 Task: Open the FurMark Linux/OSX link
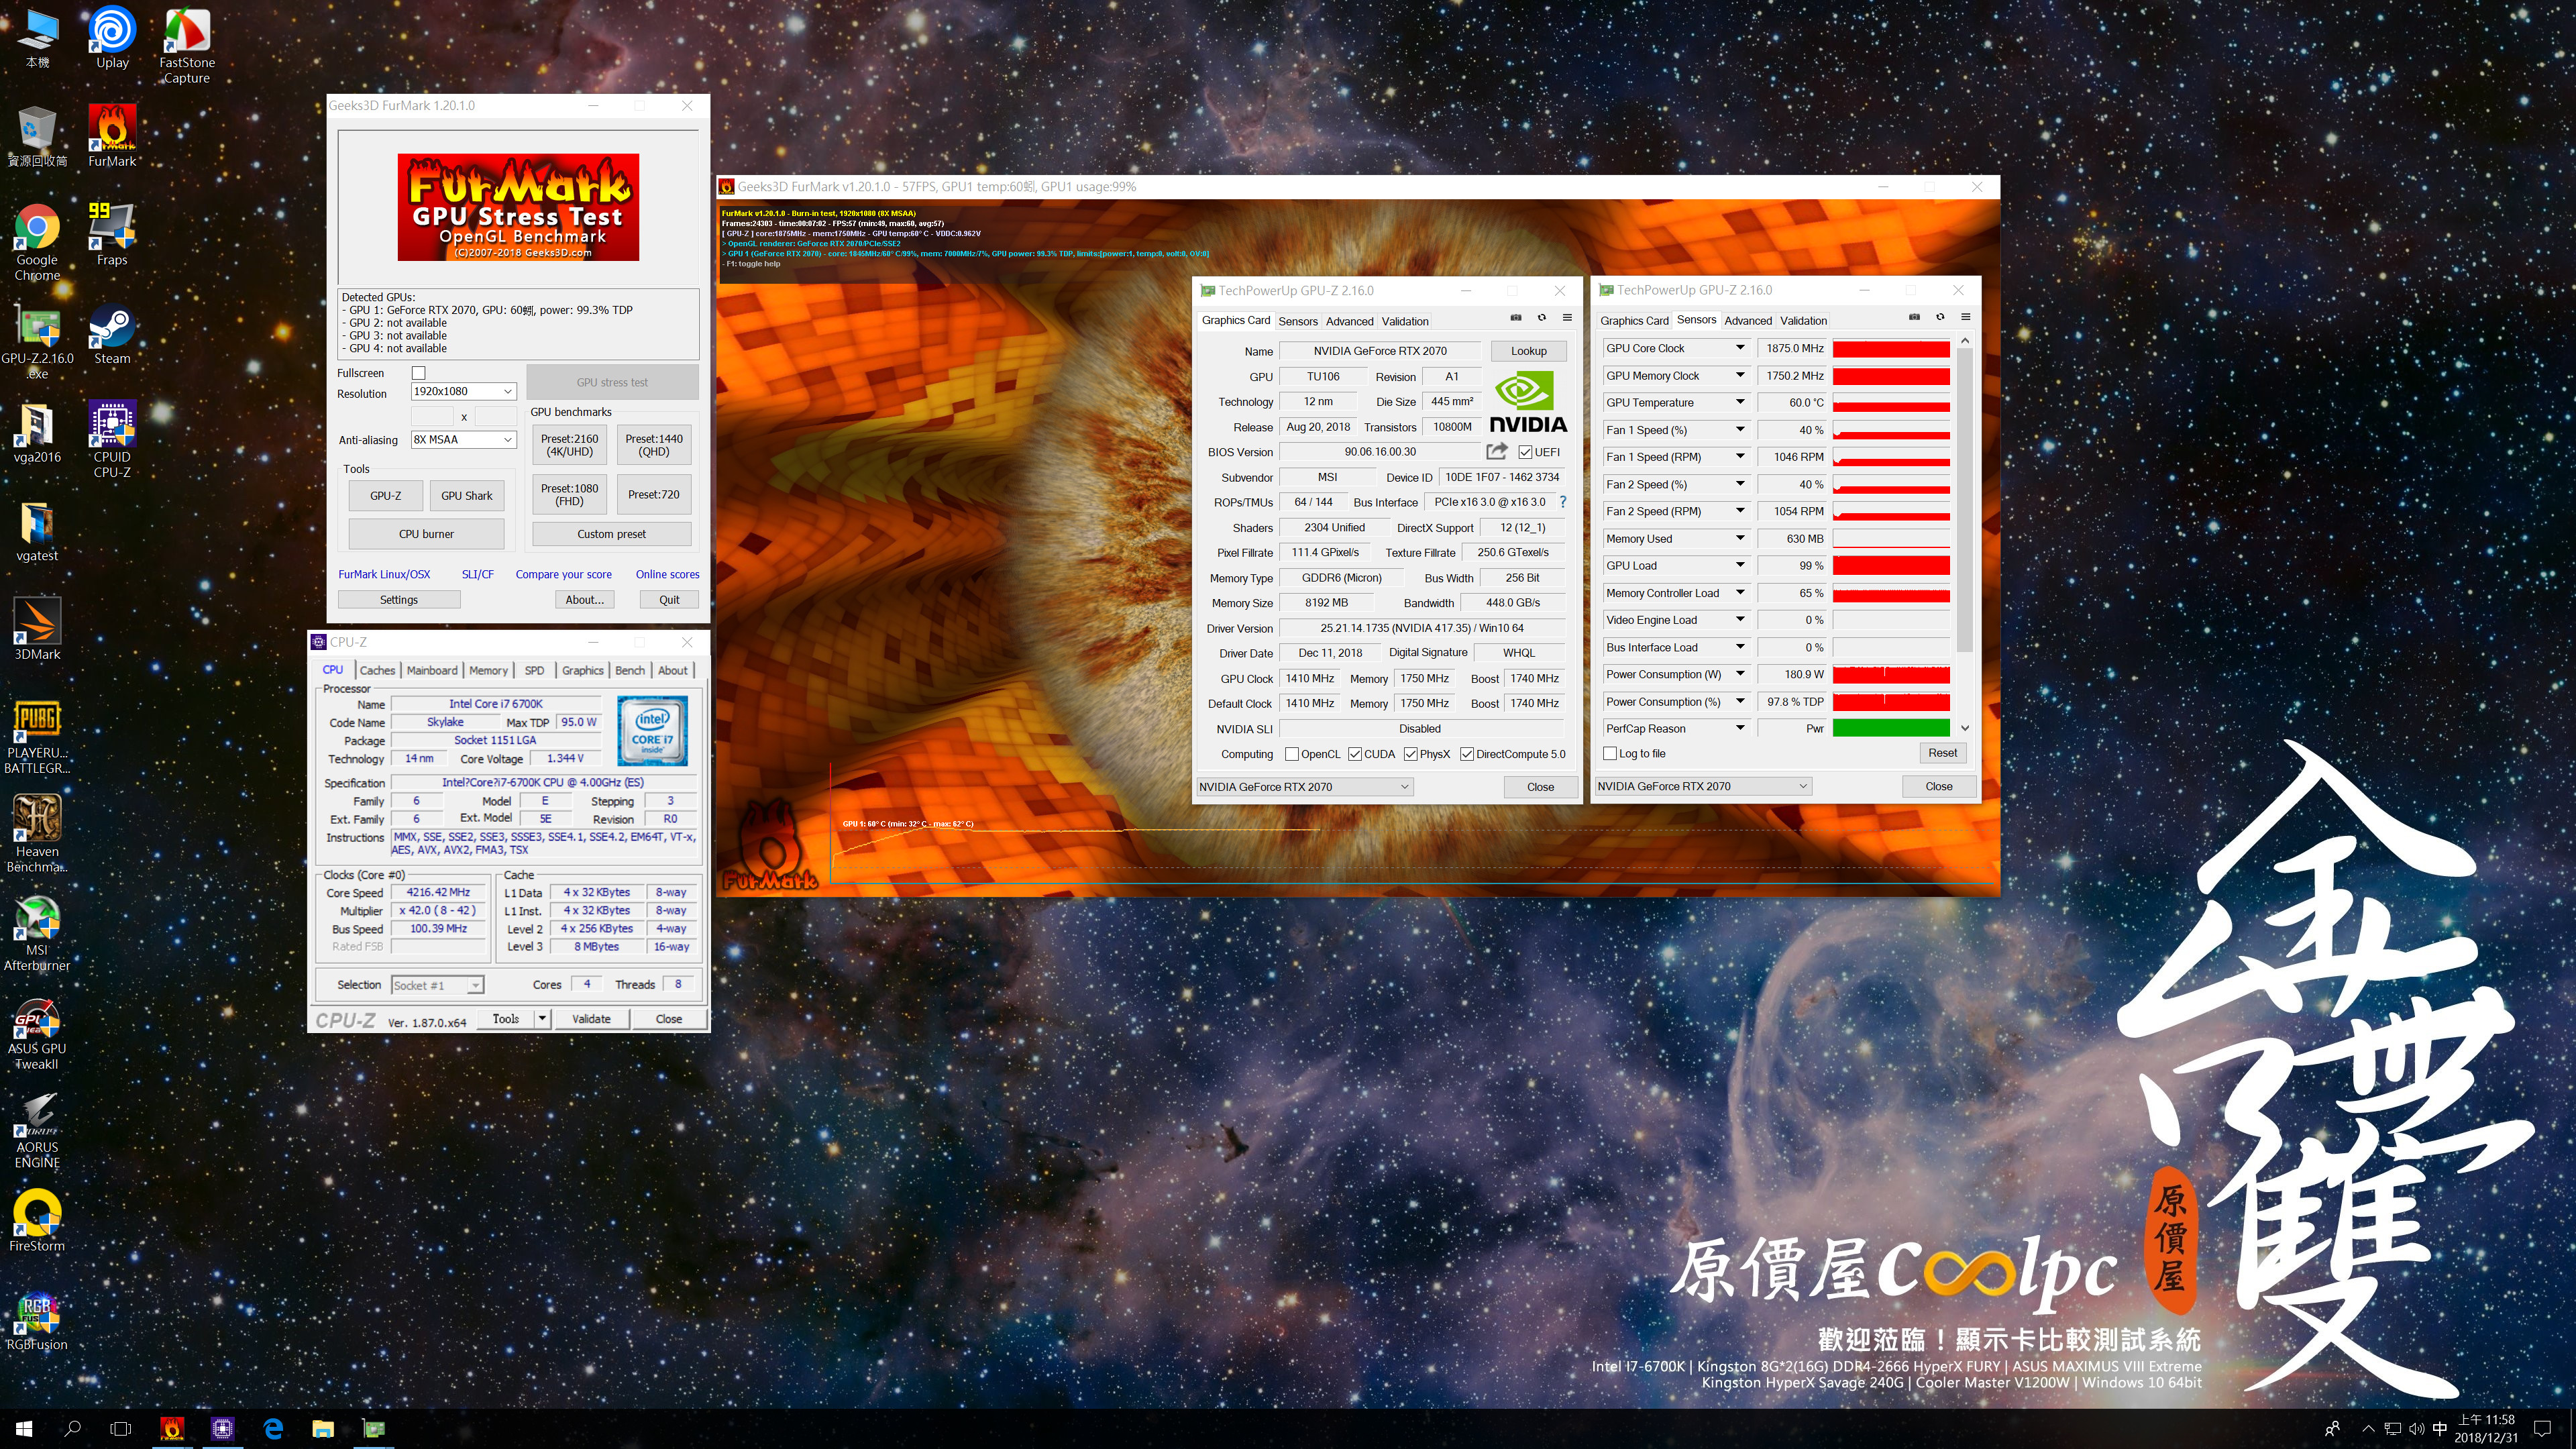tap(384, 574)
